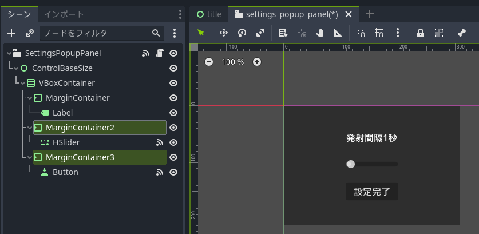Toggle grid snap icon

[x=379, y=33]
